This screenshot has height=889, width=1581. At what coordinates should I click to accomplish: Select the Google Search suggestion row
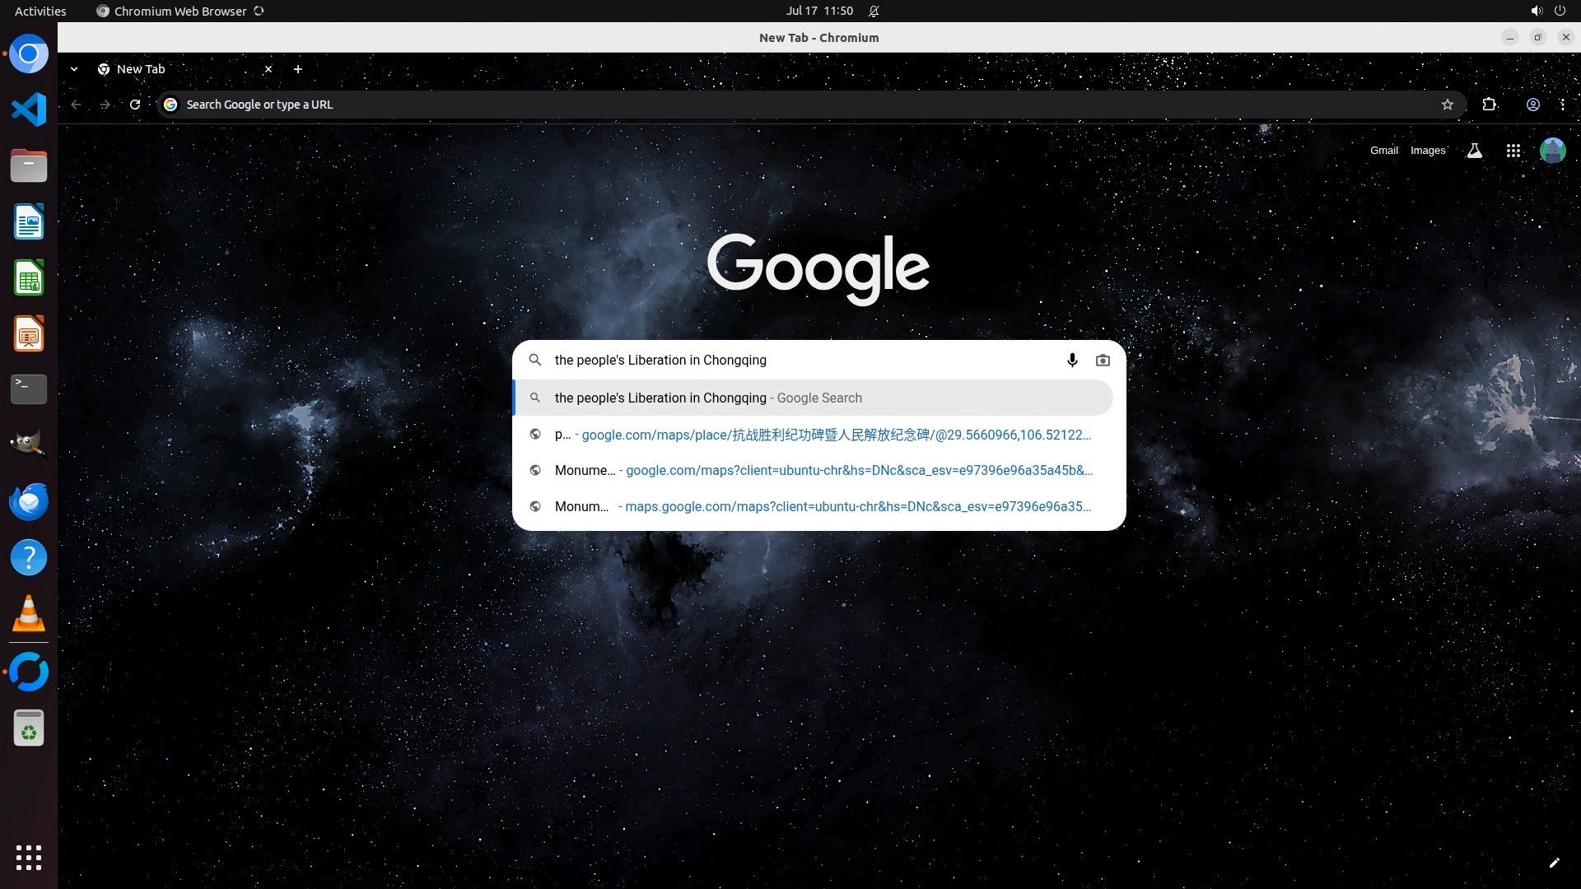tap(811, 398)
